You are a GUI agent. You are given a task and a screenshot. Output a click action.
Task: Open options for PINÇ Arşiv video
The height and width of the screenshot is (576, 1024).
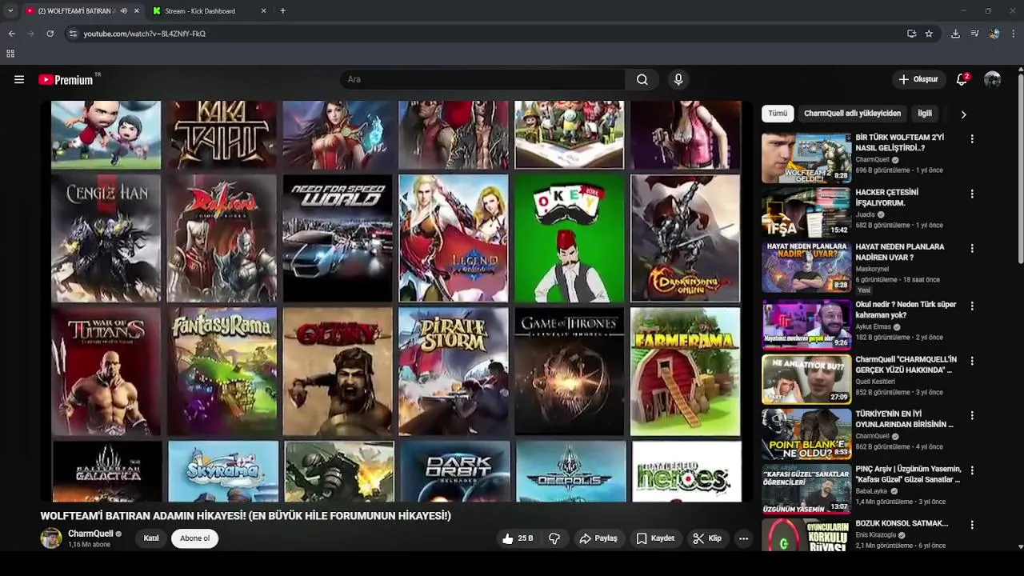pos(972,471)
